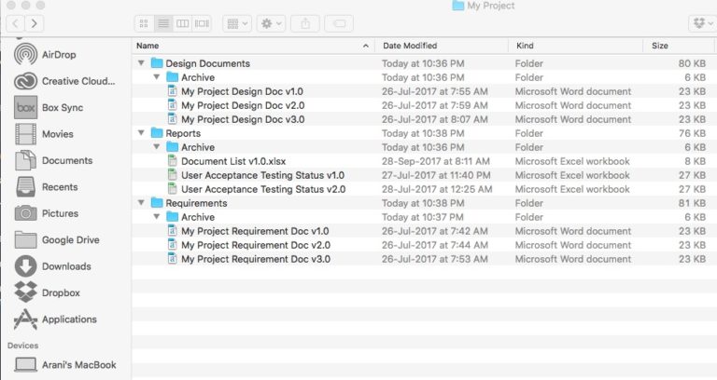The height and width of the screenshot is (380, 717).
Task: Collapse the Archive folder under Design Documents
Action: 157,77
